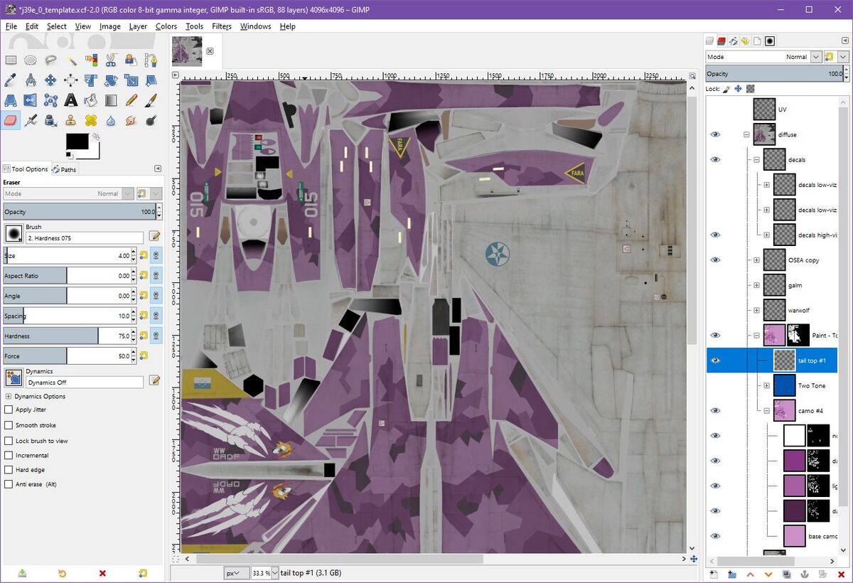This screenshot has height=583, width=853.
Task: Enable the Apply Jitter checkbox
Action: (9, 410)
